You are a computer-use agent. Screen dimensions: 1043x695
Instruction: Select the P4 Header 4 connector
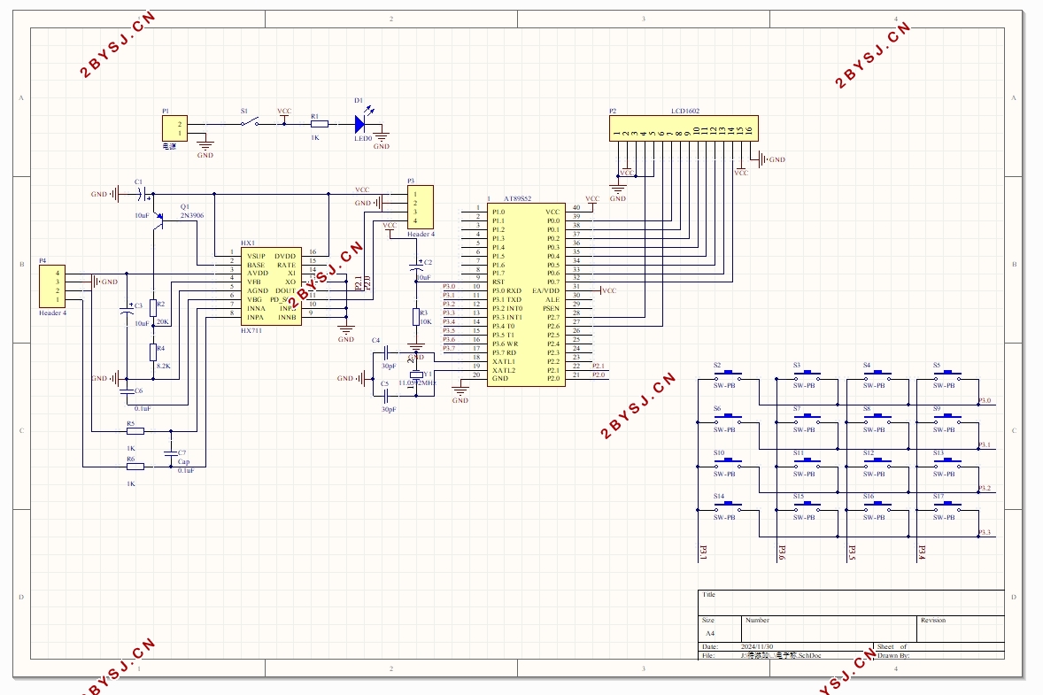52,287
